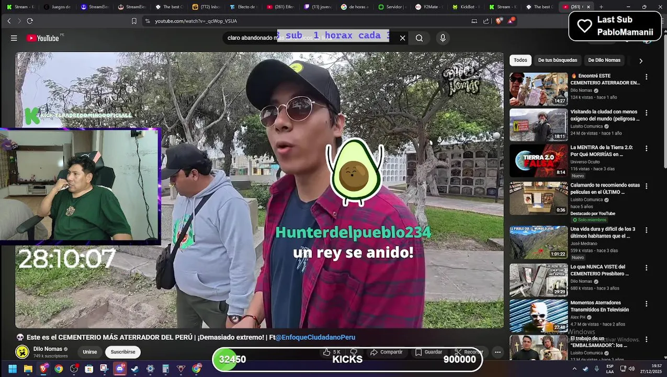The height and width of the screenshot is (377, 667).
Task: Close the active YouTube tab
Action: point(589,7)
